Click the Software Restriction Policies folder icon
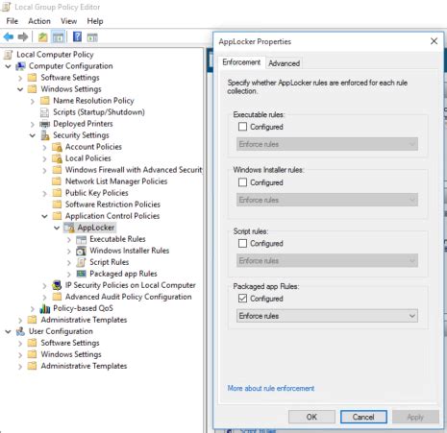Viewport: 447px width, 433px height. pyautogui.click(x=57, y=204)
